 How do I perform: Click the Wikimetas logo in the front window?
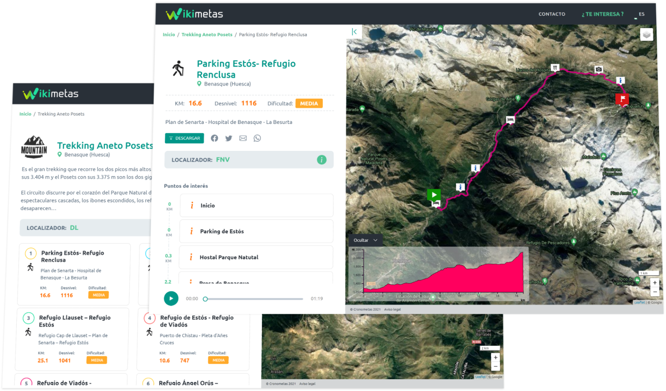pos(194,14)
